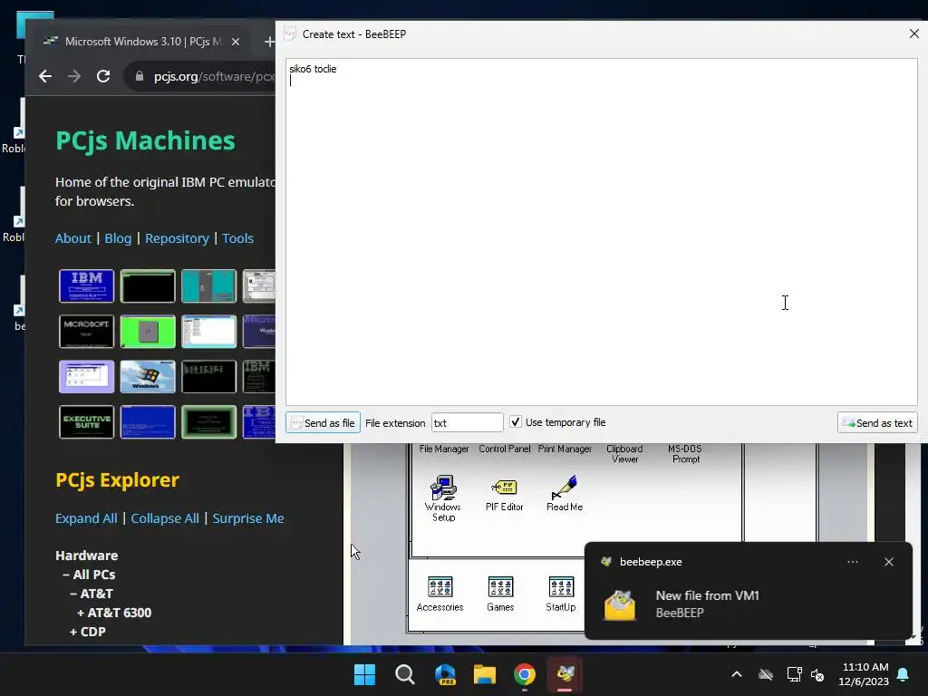
Task: Click the envelope icon in BeeBEEP notification
Action: [620, 604]
